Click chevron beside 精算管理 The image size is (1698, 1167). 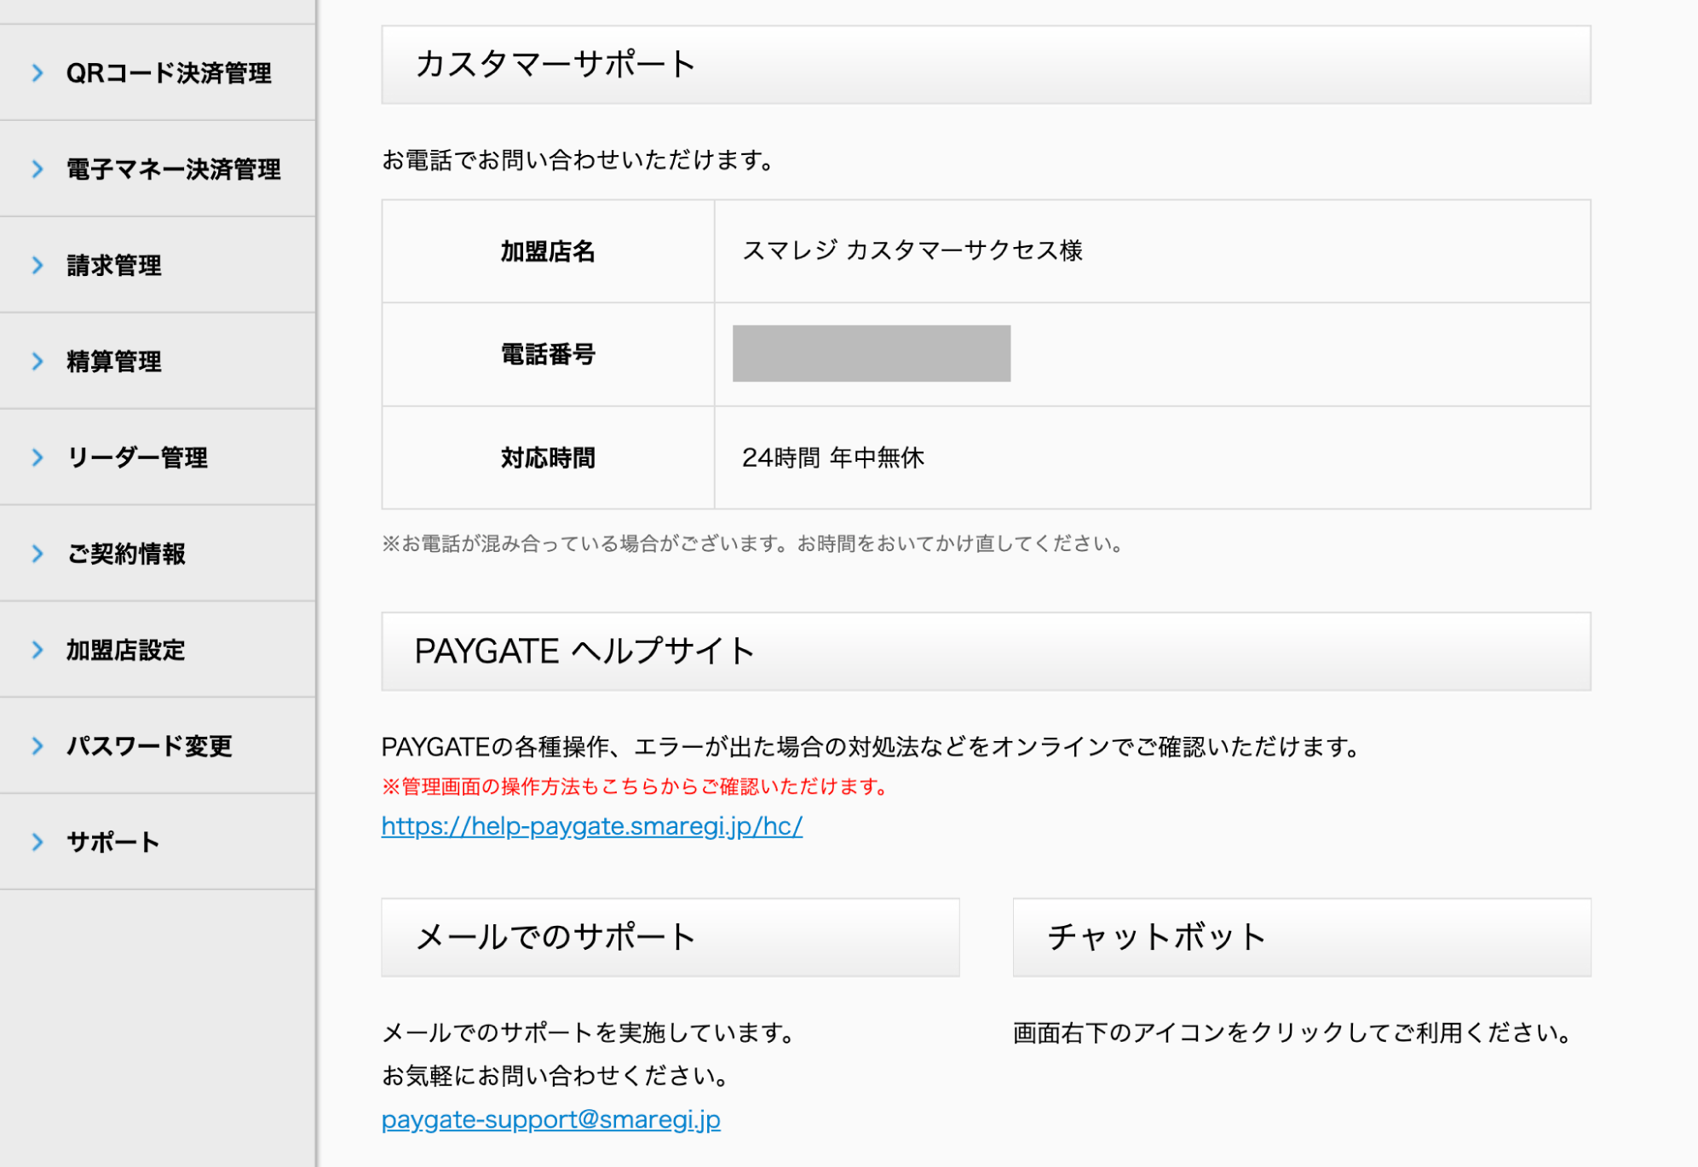pyautogui.click(x=37, y=361)
